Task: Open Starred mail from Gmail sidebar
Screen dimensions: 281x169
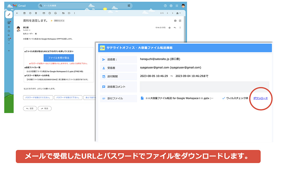Action: pos(9,27)
